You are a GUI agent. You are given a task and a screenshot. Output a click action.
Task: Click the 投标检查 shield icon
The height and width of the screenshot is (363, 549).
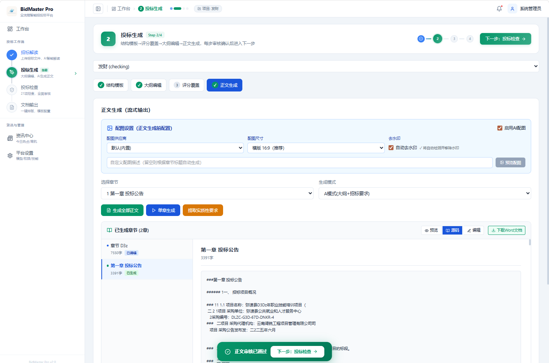pos(12,90)
